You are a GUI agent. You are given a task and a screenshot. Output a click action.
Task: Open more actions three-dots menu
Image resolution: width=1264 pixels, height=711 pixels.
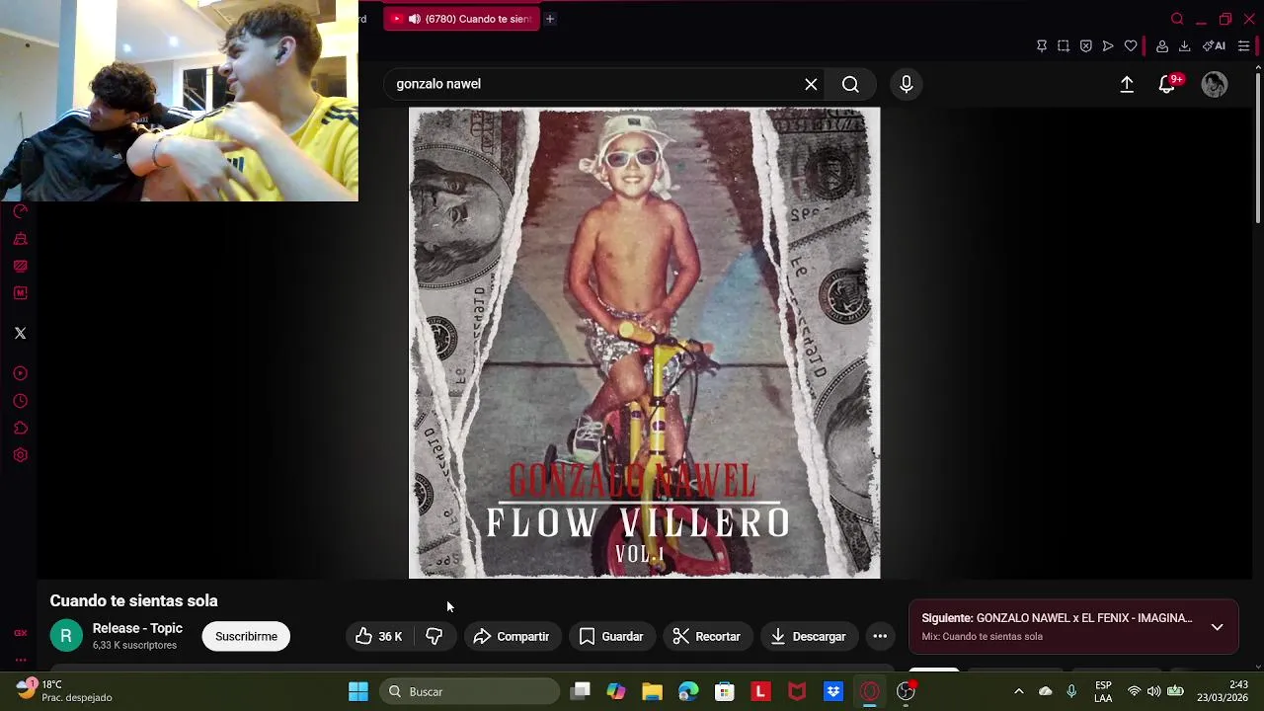click(880, 636)
